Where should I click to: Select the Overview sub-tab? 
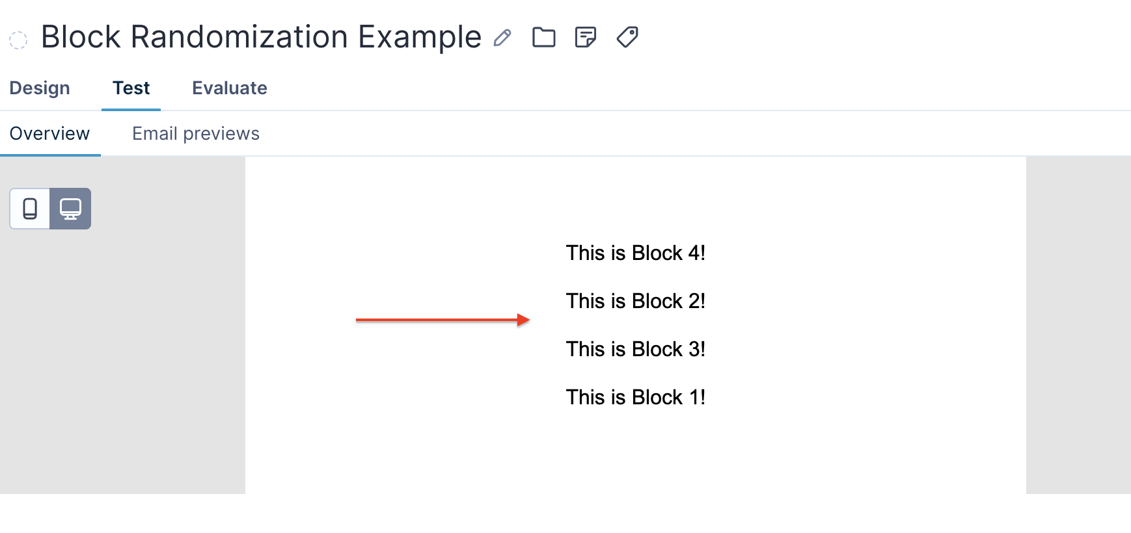(50, 133)
